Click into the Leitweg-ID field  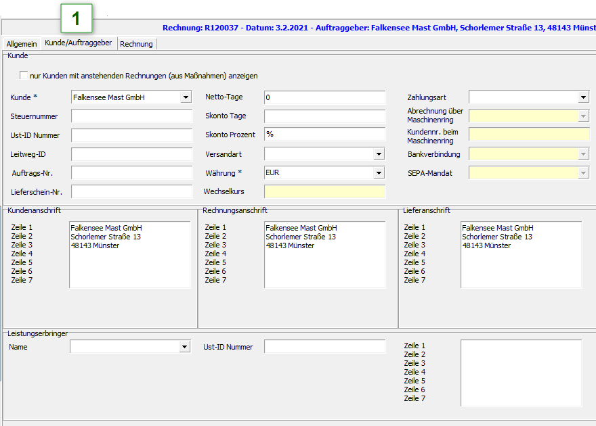[x=131, y=154]
